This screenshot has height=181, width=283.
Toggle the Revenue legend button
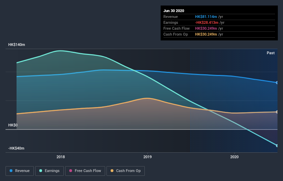pos(20,171)
